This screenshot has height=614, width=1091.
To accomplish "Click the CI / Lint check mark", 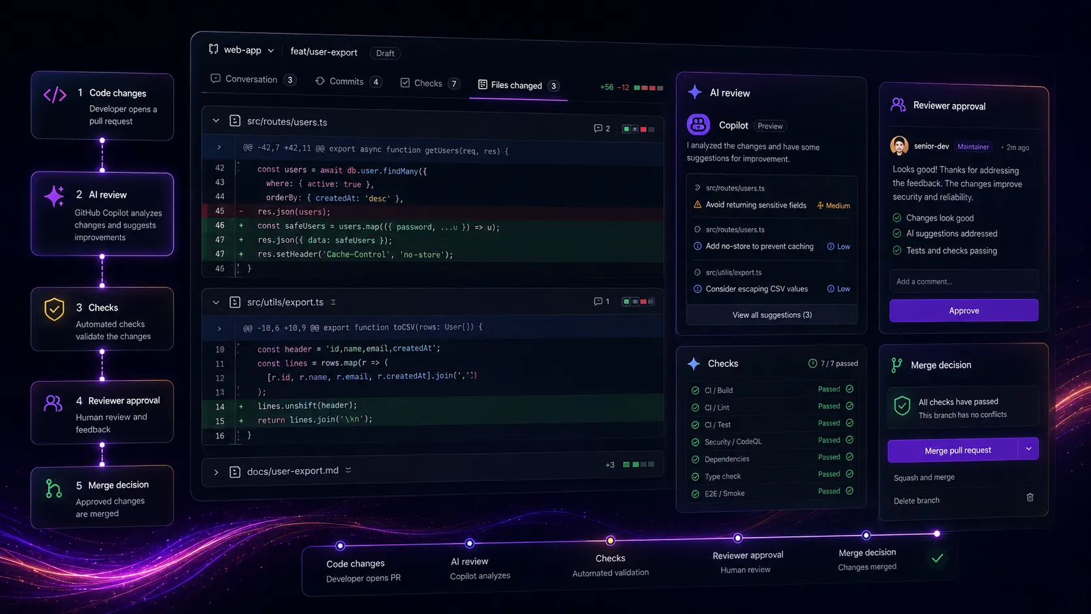I will (x=695, y=407).
